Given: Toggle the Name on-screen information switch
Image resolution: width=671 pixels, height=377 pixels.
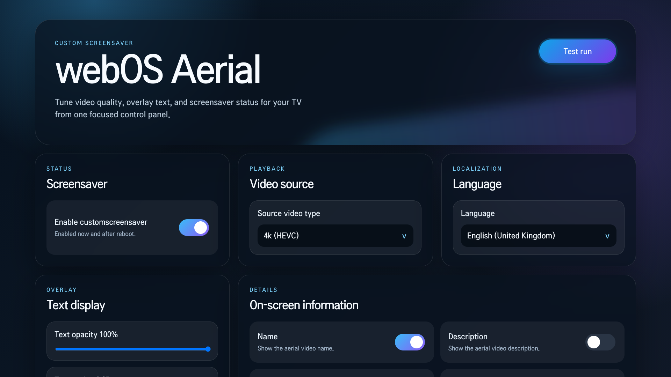Looking at the screenshot, I should coord(410,342).
